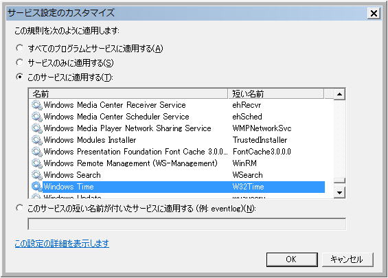
Task: Click the service list scrollbar thumb
Action: point(339,181)
